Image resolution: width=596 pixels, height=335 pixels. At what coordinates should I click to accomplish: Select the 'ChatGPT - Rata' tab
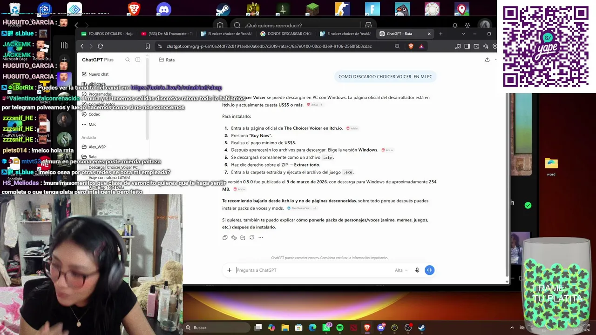tap(405, 33)
